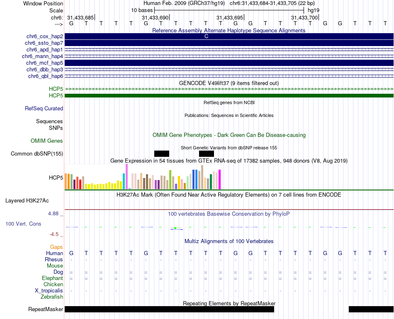This screenshot has width=394, height=319.
Task: Select the chr6_qbl_hap6 alignment label
Action: click(46, 76)
